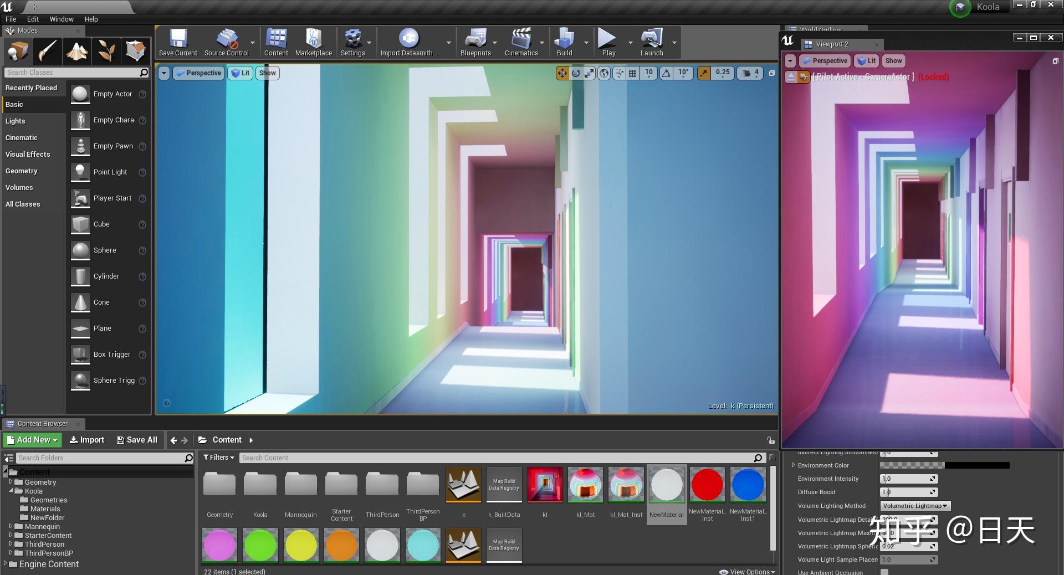Screen dimensions: 1064x575
Task: Toggle grid snapping in main viewport
Action: pos(632,73)
